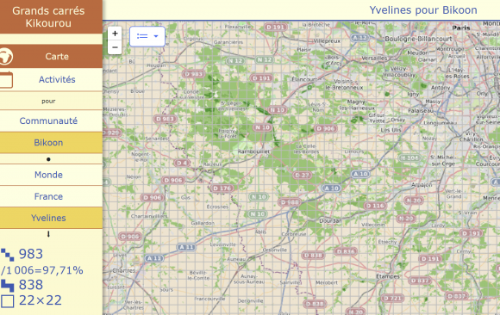Click the bullet dot below Bikoon
The height and width of the screenshot is (315, 500).
[48, 159]
